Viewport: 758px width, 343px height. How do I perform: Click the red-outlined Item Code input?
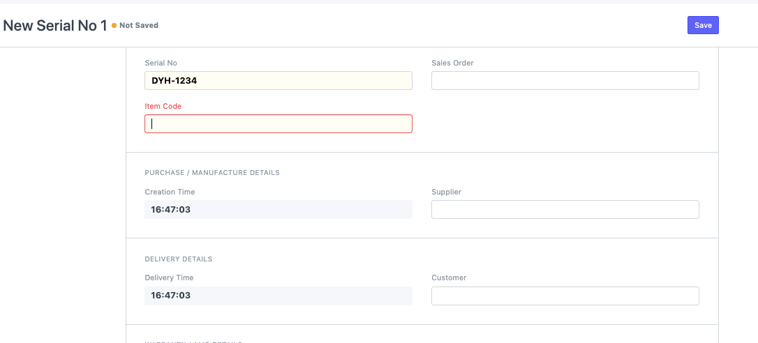coord(278,124)
